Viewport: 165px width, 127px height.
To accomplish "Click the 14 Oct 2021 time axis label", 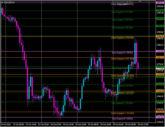I will pos(6,124).
